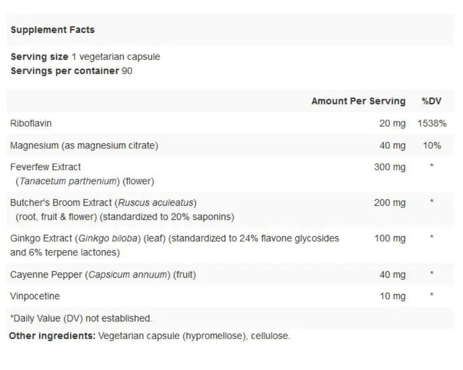Click the Serving size label

click(39, 57)
